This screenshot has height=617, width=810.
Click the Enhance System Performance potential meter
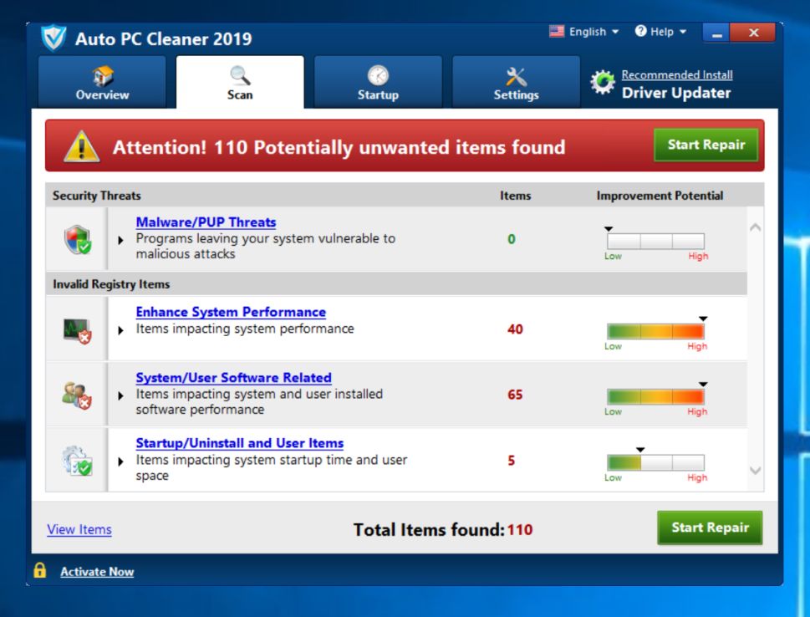656,331
